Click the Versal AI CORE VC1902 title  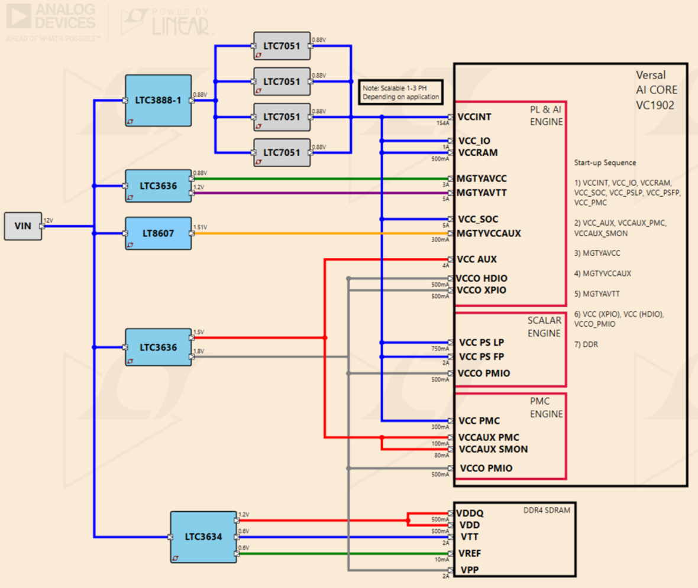click(657, 90)
